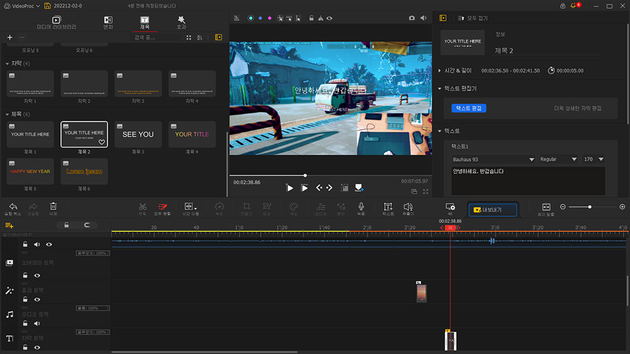The width and height of the screenshot is (630, 354).
Task: Click the camera snapshot icon above preview
Action: (x=412, y=18)
